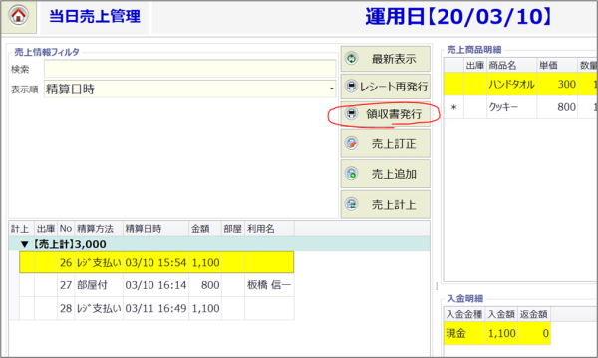Reissue receipt via レシート再発行 label
This screenshot has width=598, height=358.
pyautogui.click(x=394, y=87)
